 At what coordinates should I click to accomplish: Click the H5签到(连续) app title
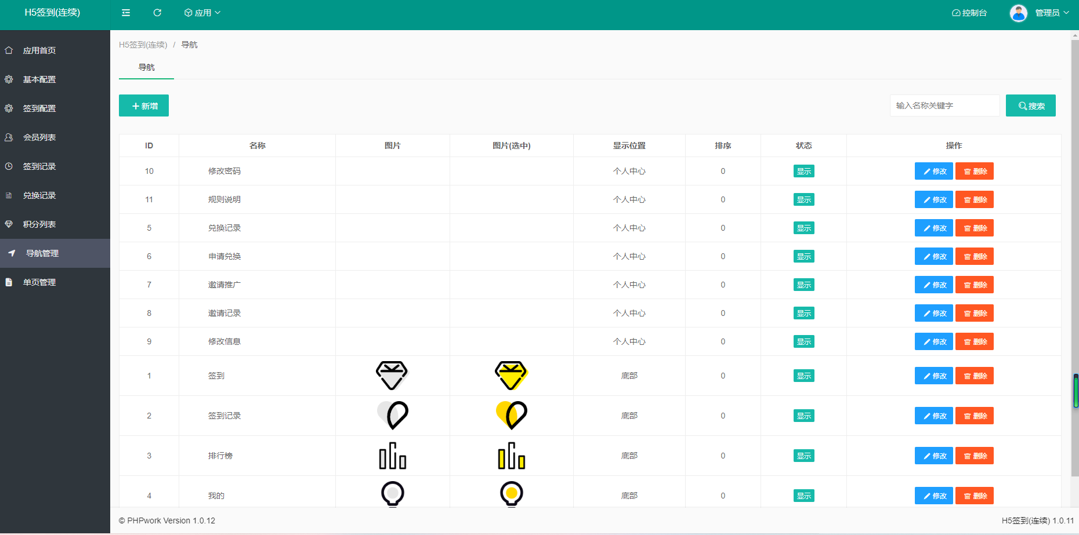(52, 12)
